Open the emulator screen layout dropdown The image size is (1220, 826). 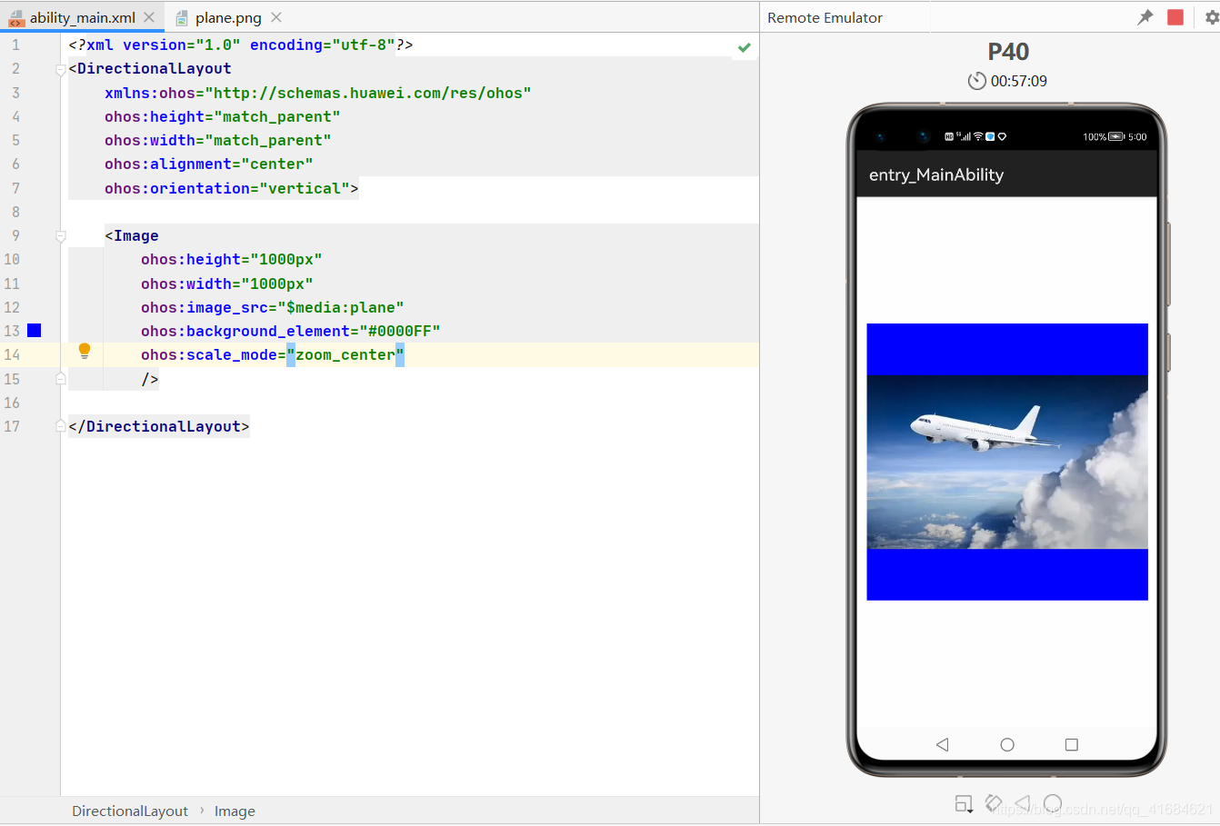[964, 803]
